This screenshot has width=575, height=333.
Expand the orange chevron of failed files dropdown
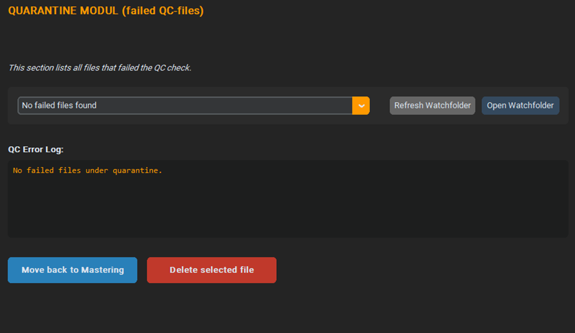(x=361, y=105)
